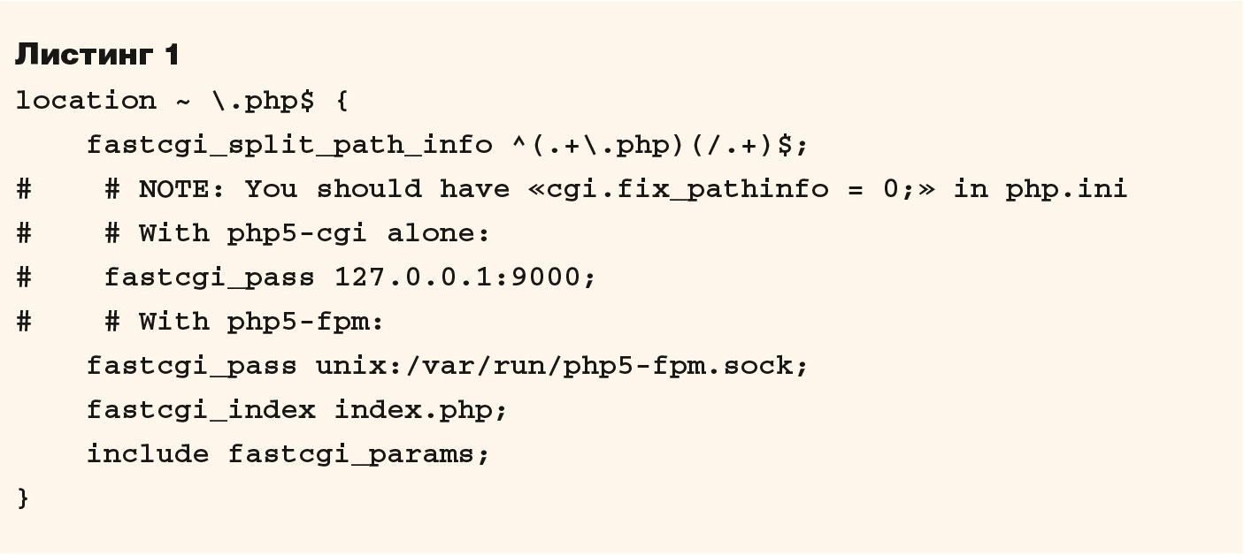This screenshot has height=555, width=1244.
Task: Click the 'Листинг 1' heading
Action: tap(98, 56)
